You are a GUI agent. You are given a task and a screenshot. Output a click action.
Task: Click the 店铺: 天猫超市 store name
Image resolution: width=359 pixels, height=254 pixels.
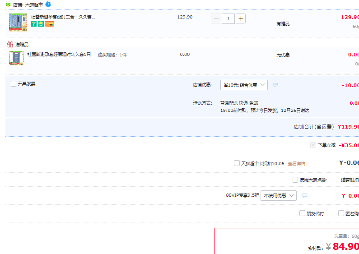click(x=28, y=5)
